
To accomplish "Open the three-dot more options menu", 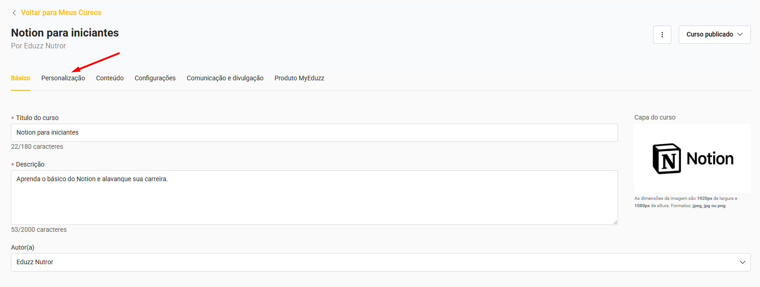I will click(x=662, y=35).
